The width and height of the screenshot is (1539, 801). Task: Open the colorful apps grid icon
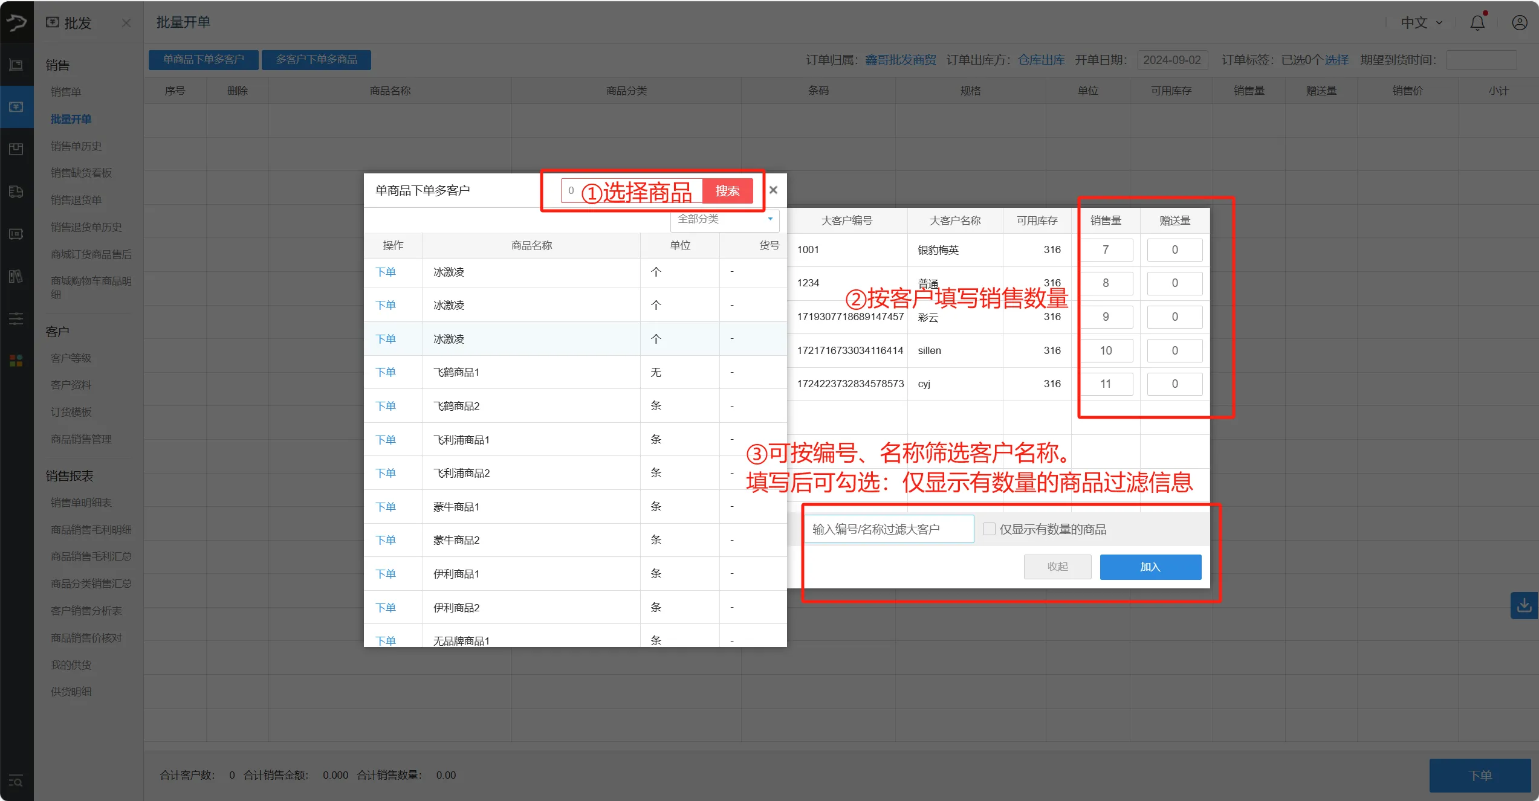[16, 361]
